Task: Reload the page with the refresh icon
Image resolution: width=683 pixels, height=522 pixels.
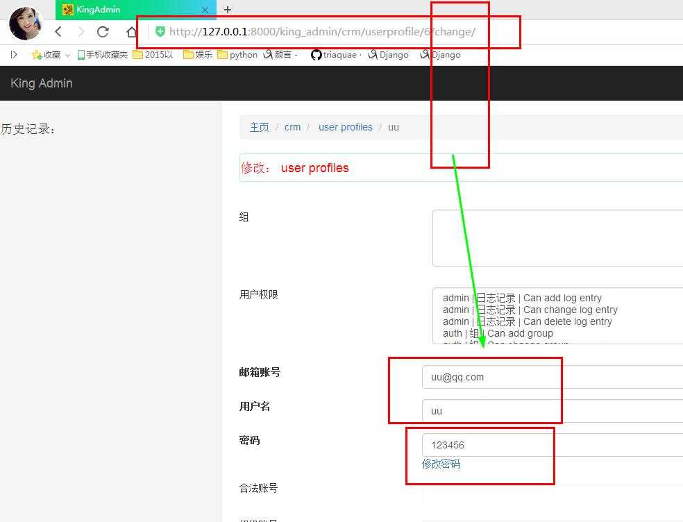Action: (103, 31)
